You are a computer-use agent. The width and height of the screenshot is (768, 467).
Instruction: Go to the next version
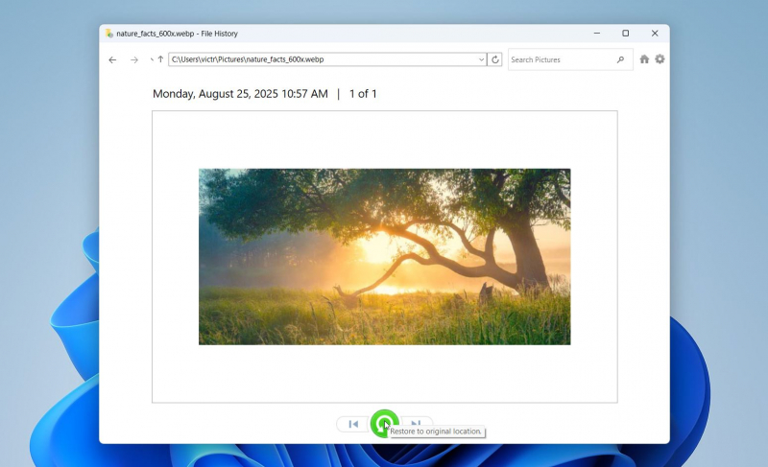click(x=417, y=423)
